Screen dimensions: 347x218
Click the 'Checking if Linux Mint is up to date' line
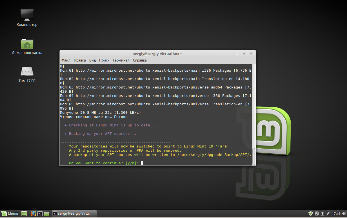(x=110, y=125)
